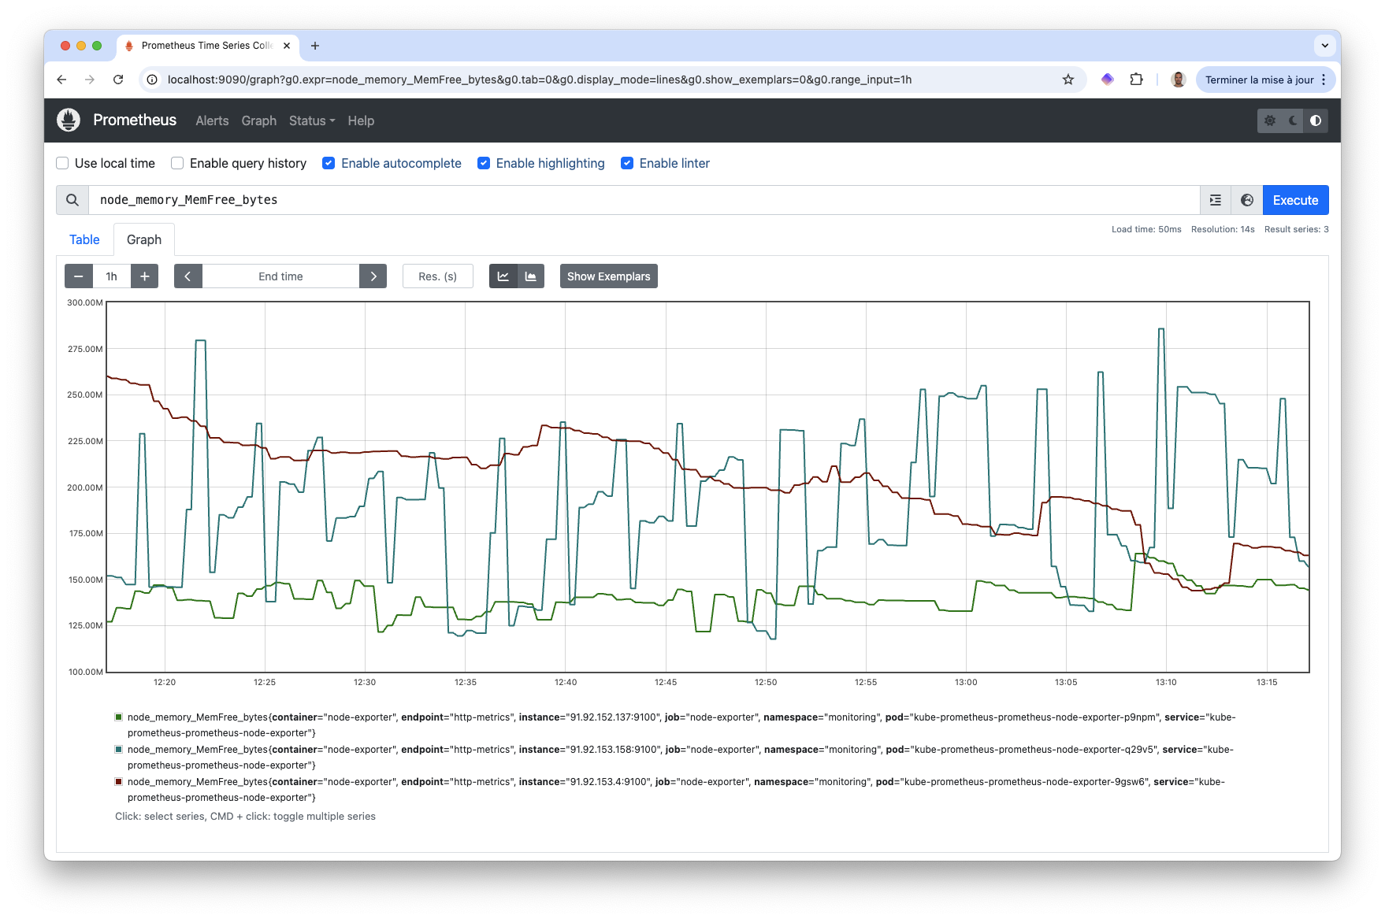The height and width of the screenshot is (919, 1385).
Task: Select the dark red 9gsw6 series swatch
Action: [119, 781]
